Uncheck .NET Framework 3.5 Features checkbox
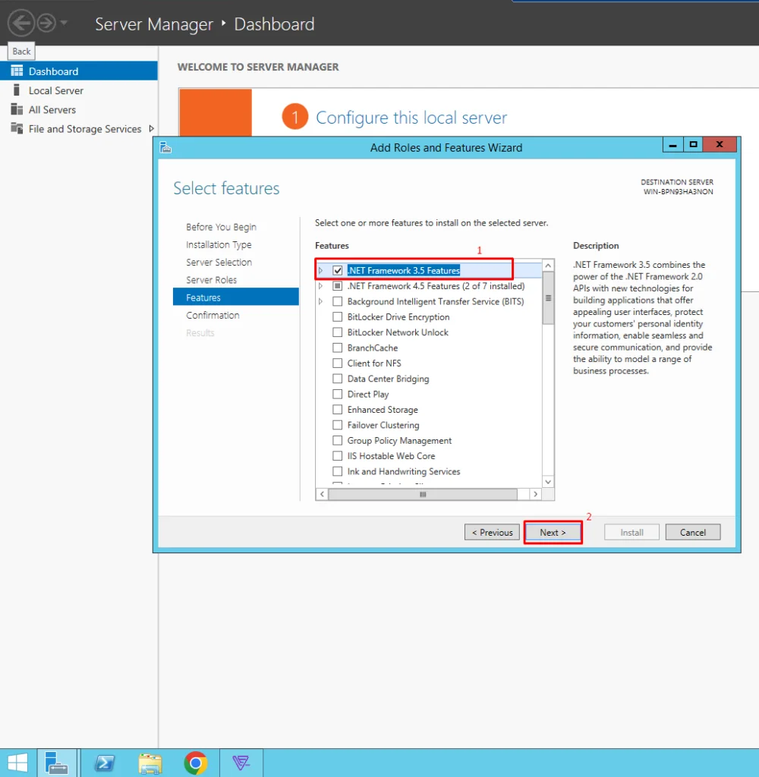The width and height of the screenshot is (759, 777). [338, 271]
